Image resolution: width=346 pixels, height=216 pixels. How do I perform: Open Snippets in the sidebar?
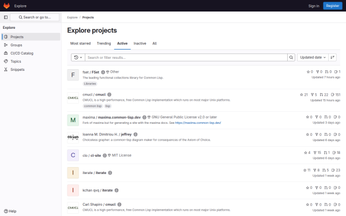[x=31, y=70]
